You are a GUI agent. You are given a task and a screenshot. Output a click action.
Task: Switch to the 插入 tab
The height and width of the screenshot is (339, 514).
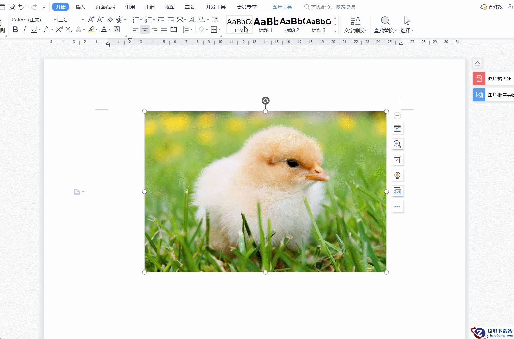80,7
